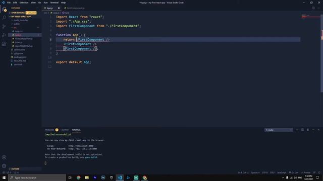The height and width of the screenshot is (181, 323).
Task: Switch to the Problems panel tab
Action: 49,130
